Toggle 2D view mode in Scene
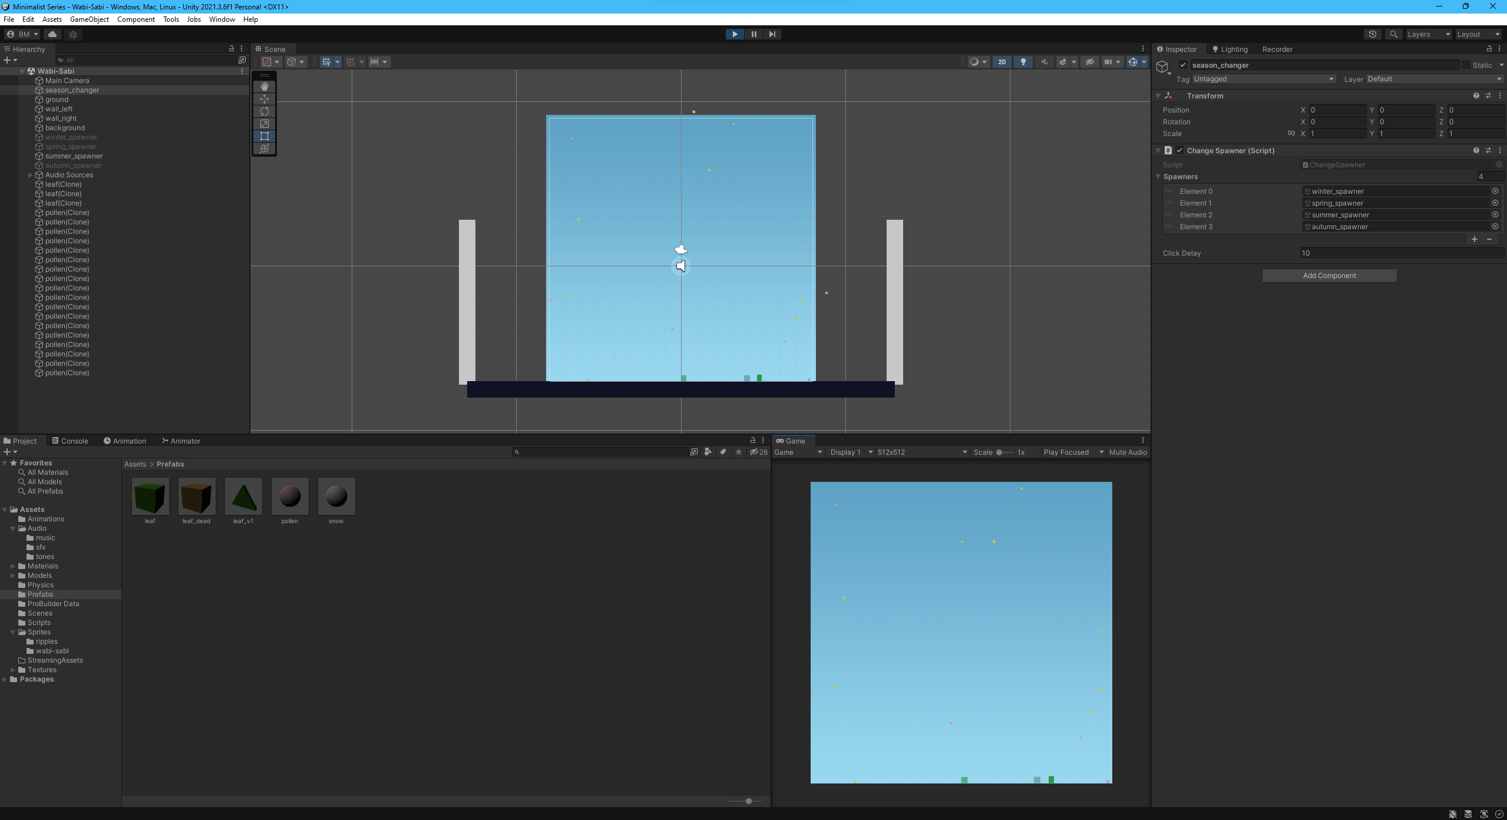 [1002, 62]
